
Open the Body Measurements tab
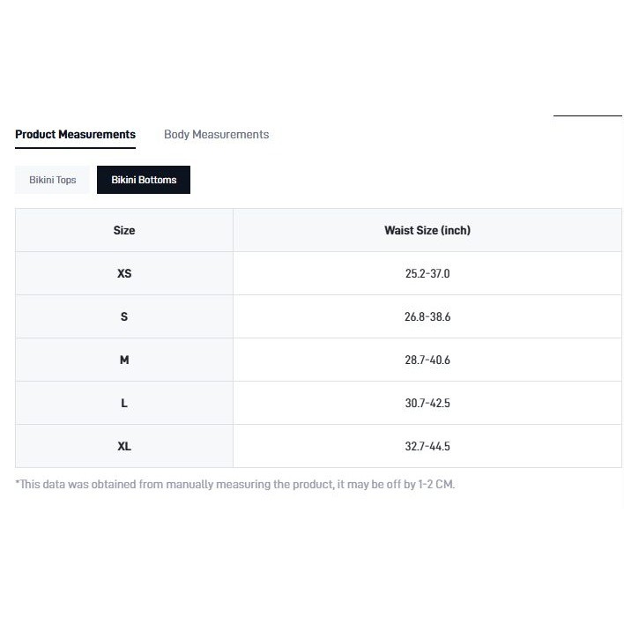coord(217,135)
